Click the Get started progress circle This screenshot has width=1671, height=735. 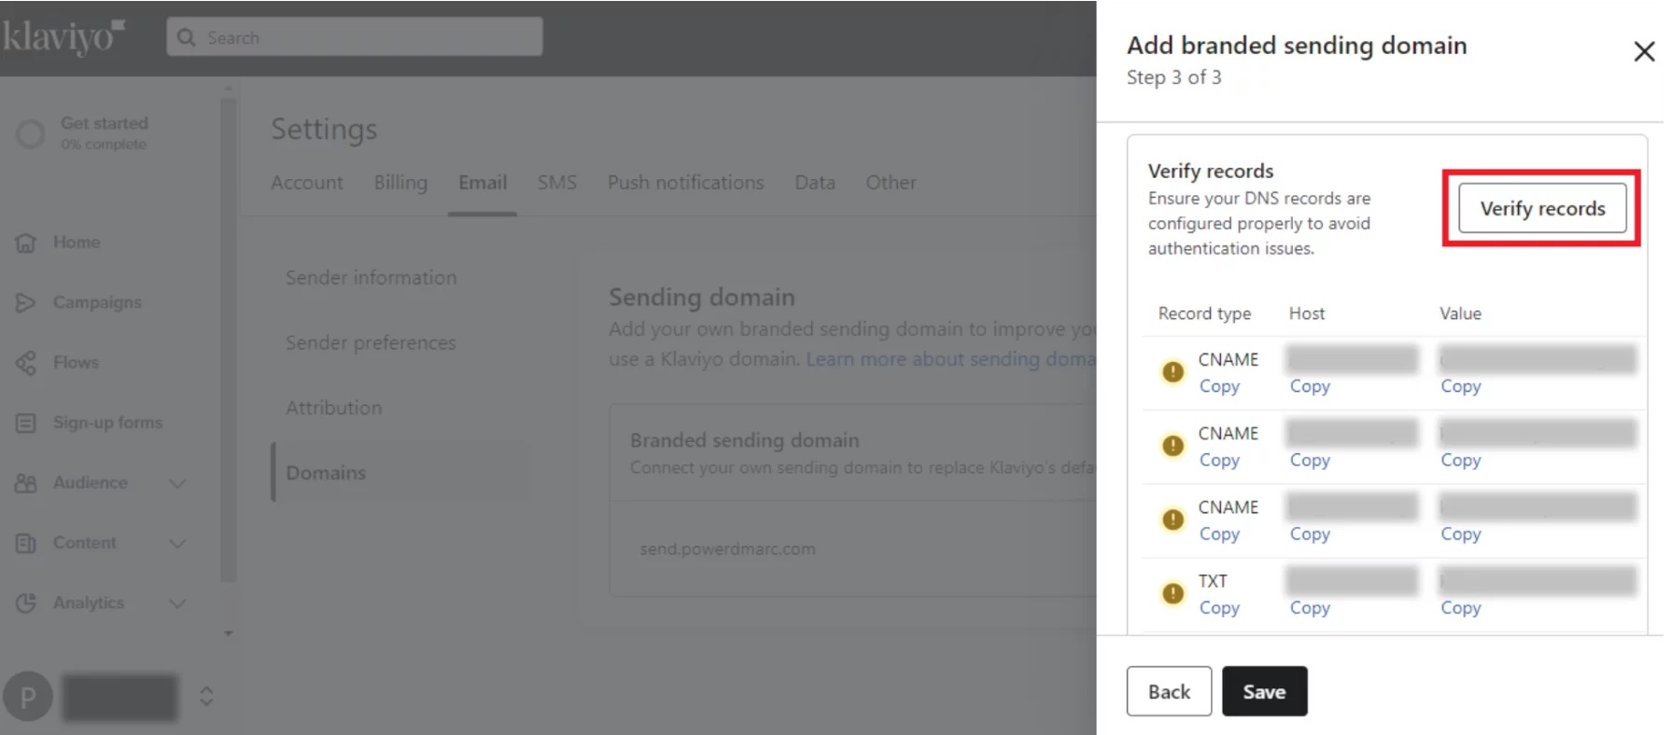click(31, 133)
